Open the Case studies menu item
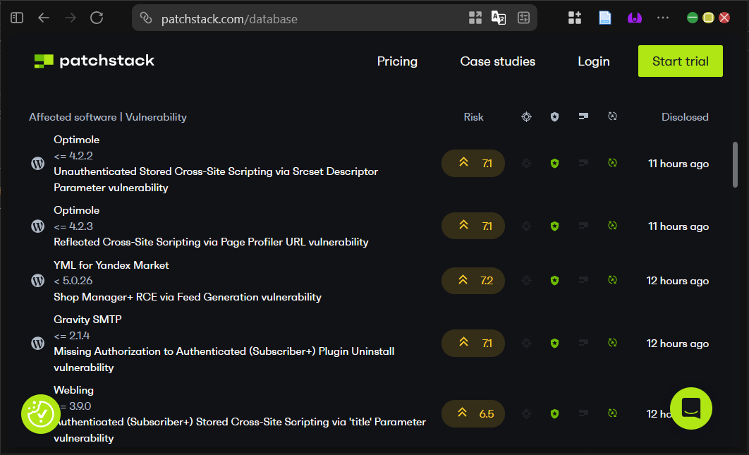The image size is (749, 455). point(498,61)
